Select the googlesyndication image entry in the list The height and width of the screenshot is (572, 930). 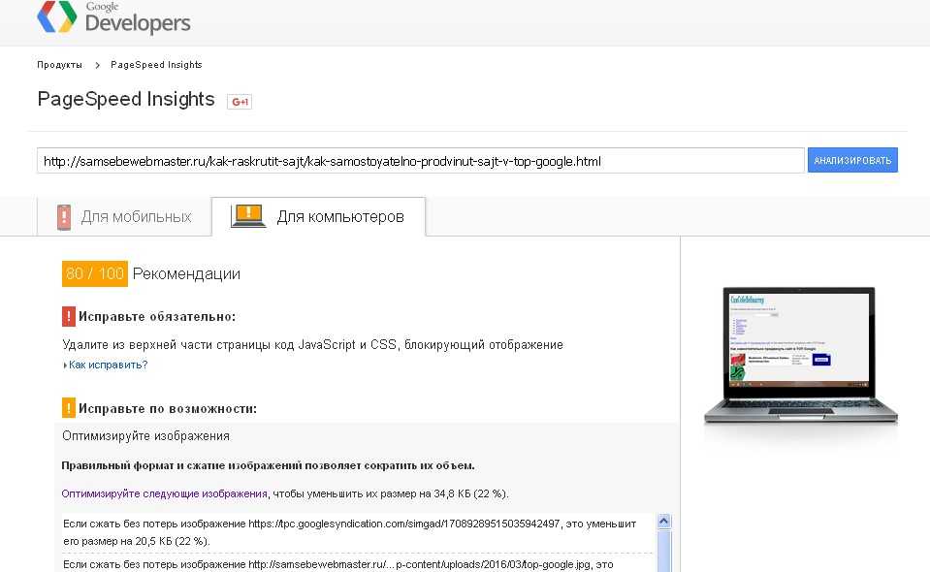click(349, 531)
